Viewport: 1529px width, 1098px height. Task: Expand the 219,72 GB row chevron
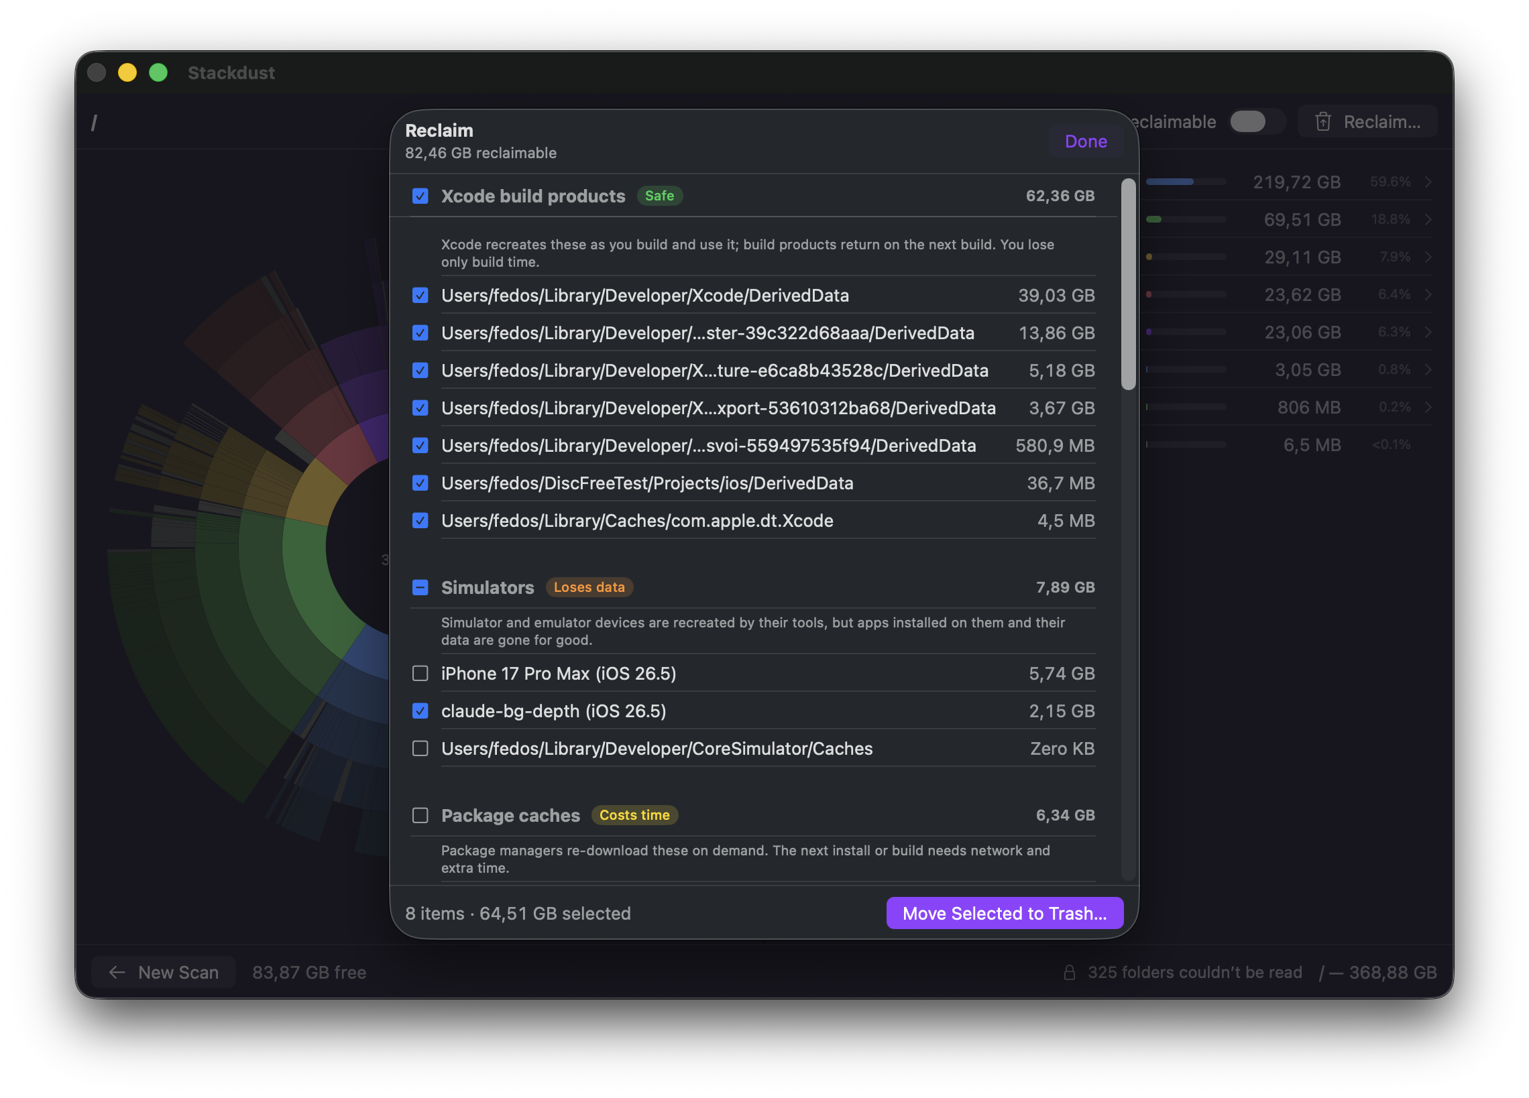click(1428, 182)
